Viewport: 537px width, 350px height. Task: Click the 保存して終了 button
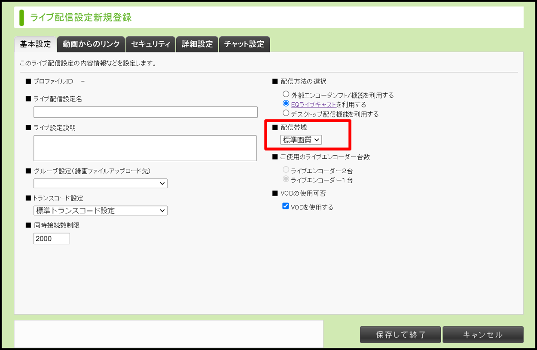tap(400, 335)
